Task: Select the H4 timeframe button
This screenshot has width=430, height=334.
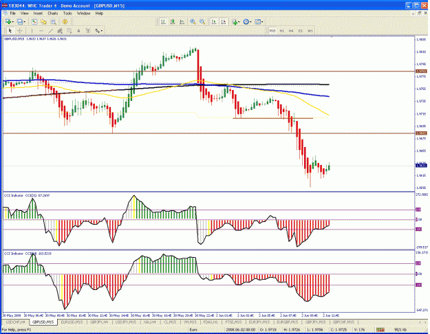Action: (x=291, y=31)
